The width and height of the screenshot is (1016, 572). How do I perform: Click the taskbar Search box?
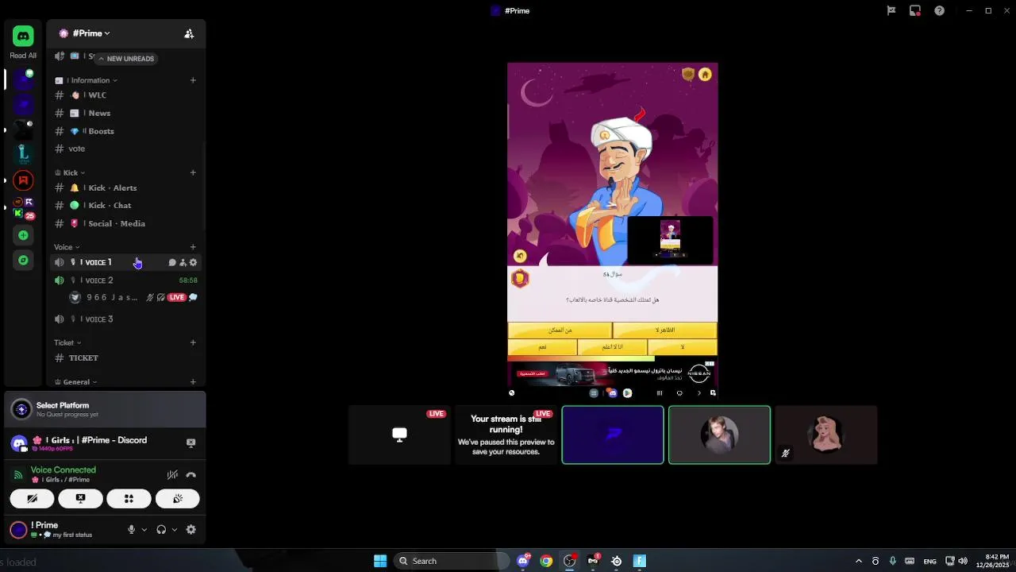(x=451, y=561)
